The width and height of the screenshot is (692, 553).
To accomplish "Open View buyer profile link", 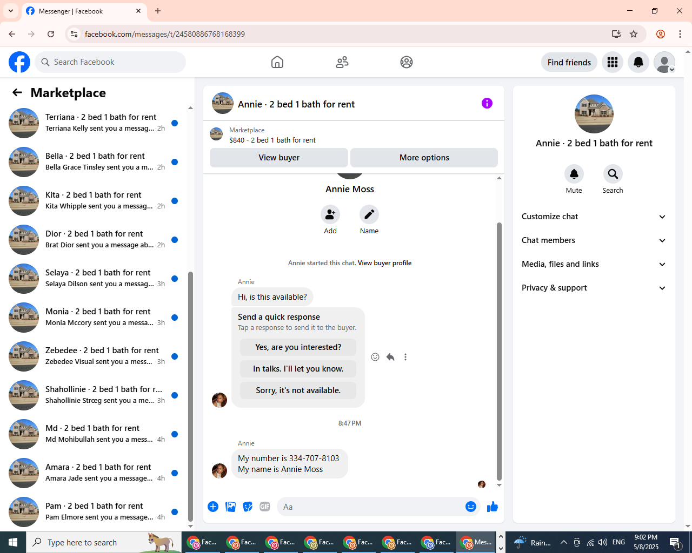I will tap(384, 263).
